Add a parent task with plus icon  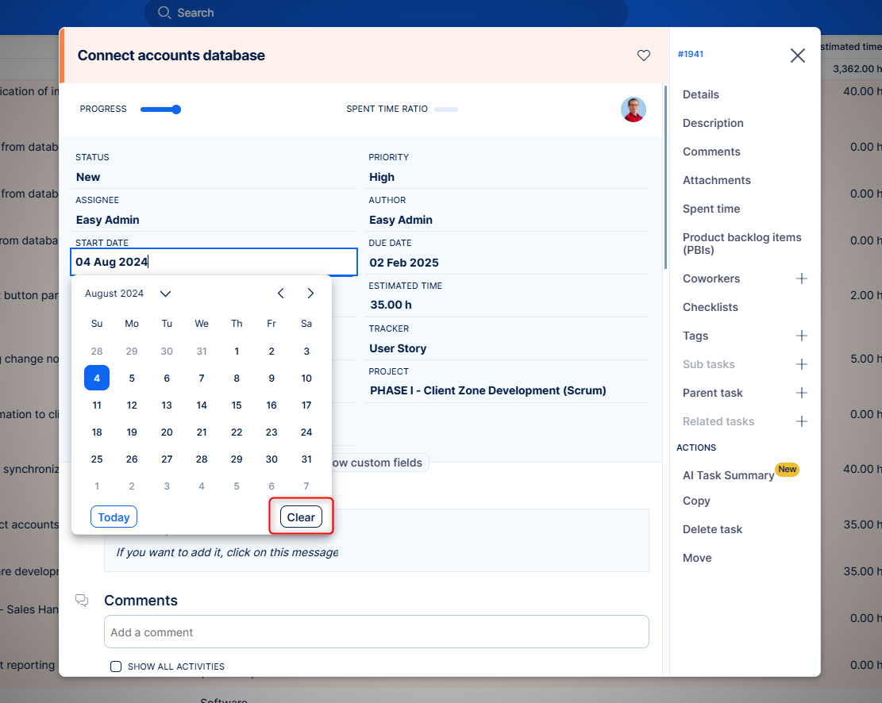(x=801, y=393)
